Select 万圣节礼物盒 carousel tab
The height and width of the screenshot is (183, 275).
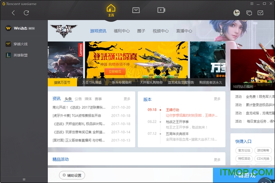pos(92,82)
